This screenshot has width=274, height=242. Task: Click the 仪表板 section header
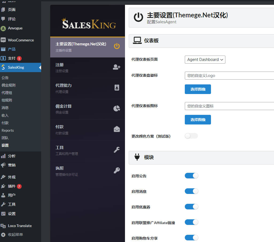click(x=201, y=41)
